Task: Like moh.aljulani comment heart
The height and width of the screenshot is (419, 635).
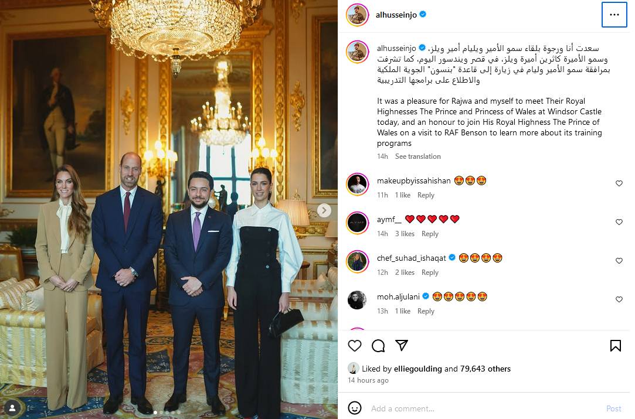Action: [x=619, y=299]
